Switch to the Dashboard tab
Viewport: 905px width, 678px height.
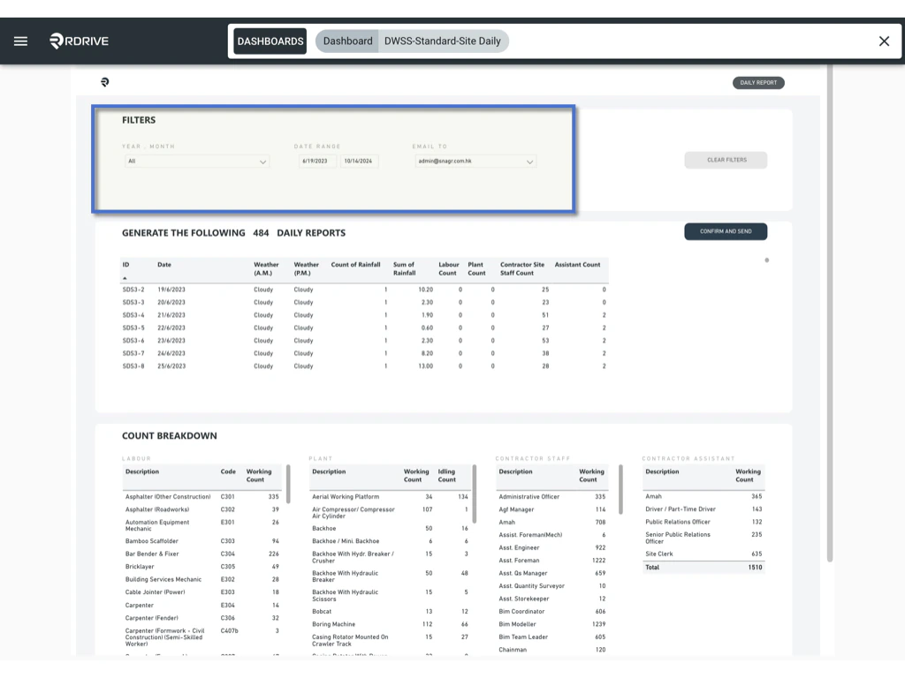[346, 41]
